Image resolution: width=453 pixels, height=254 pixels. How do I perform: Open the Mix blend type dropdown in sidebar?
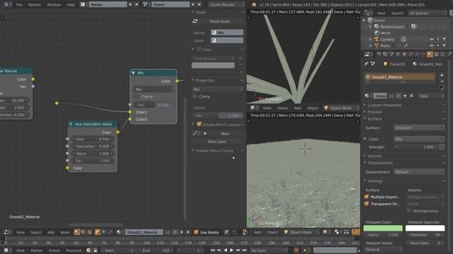click(217, 90)
